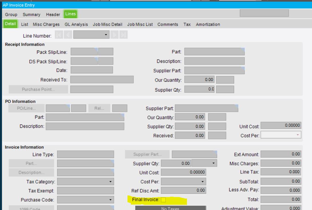Click the Description... button
Viewport: 312px width, 210px height.
(31, 172)
